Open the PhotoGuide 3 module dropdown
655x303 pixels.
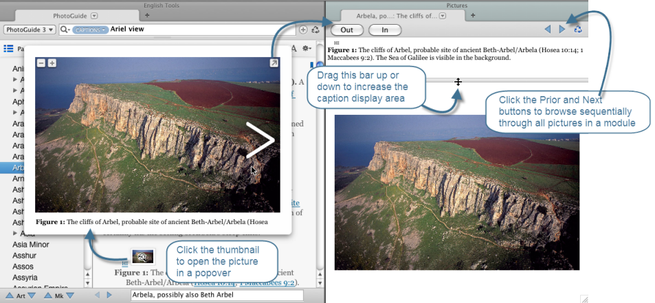point(30,30)
